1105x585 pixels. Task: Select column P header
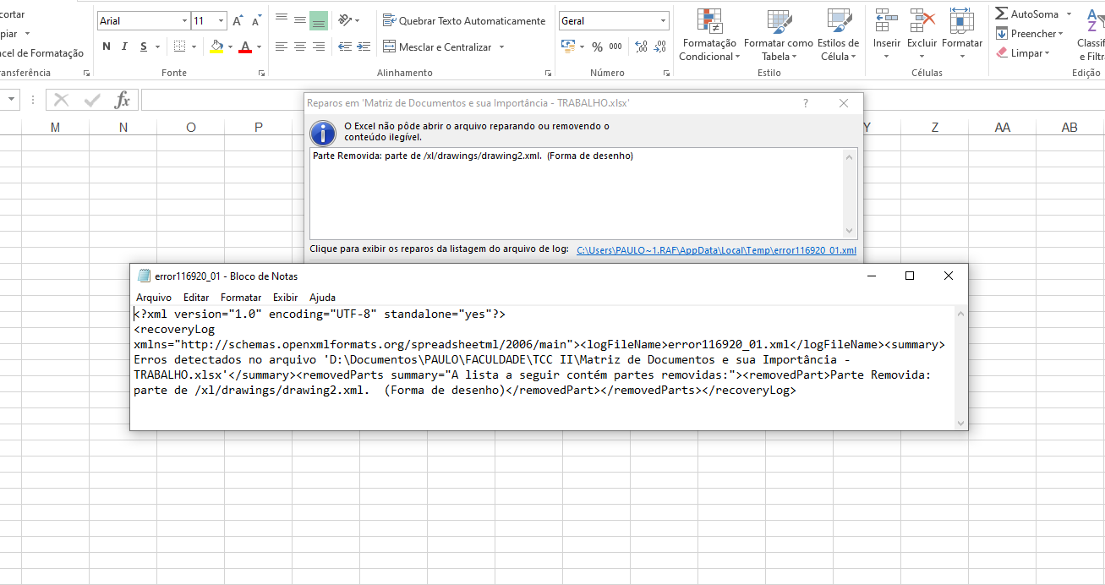coord(258,128)
